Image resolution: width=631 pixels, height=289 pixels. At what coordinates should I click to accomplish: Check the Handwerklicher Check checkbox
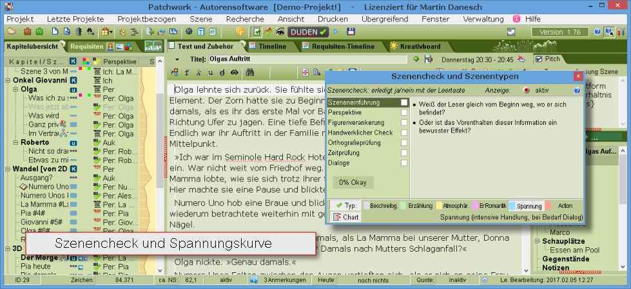(x=404, y=133)
